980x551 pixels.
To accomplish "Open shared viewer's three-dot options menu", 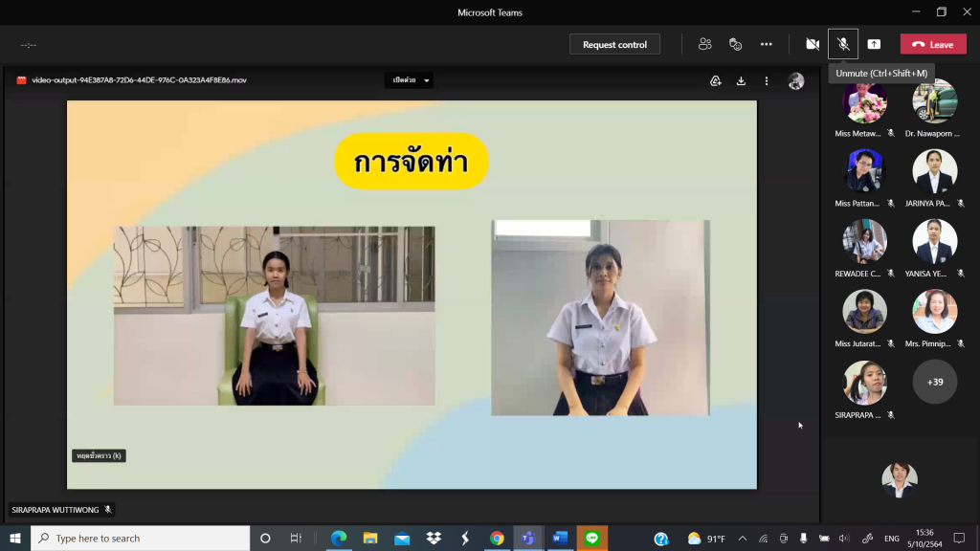I will coord(767,80).
